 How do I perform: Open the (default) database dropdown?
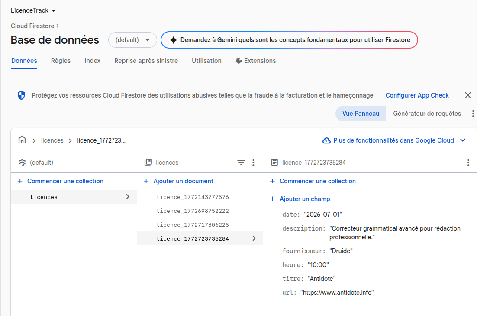click(132, 40)
